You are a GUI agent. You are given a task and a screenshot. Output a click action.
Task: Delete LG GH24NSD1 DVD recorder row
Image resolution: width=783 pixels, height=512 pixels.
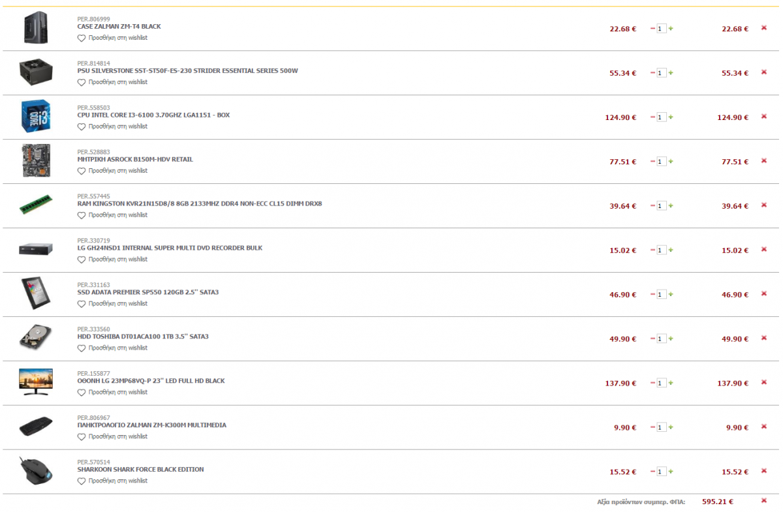(x=764, y=250)
